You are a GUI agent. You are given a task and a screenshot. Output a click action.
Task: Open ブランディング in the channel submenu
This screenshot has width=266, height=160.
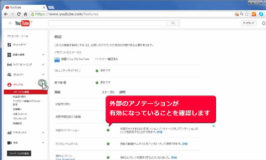coord(20,118)
